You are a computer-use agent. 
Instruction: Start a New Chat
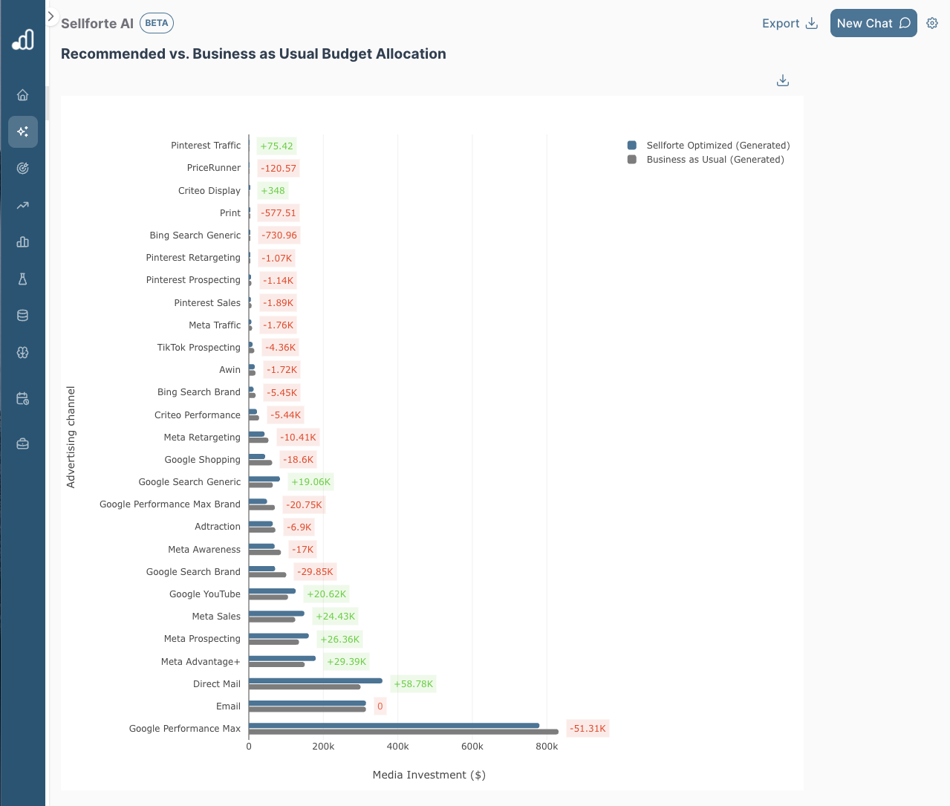pos(873,24)
